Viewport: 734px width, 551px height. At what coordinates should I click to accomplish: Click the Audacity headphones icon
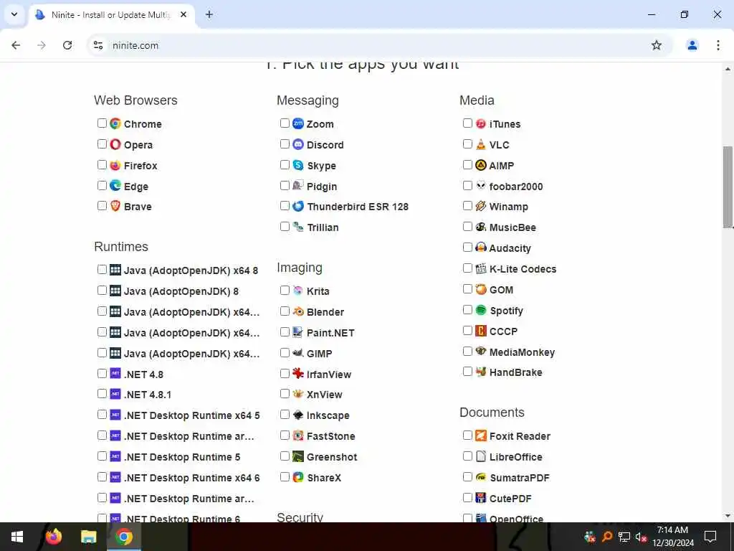coord(481,248)
